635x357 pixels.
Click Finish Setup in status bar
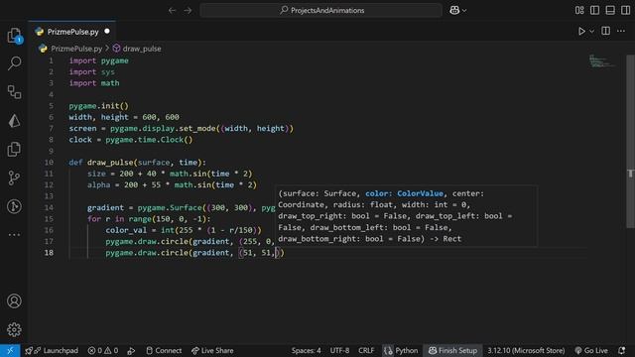point(452,350)
